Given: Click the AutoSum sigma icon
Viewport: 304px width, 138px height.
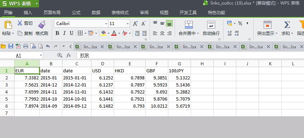Looking at the screenshot, I should pos(287,25).
